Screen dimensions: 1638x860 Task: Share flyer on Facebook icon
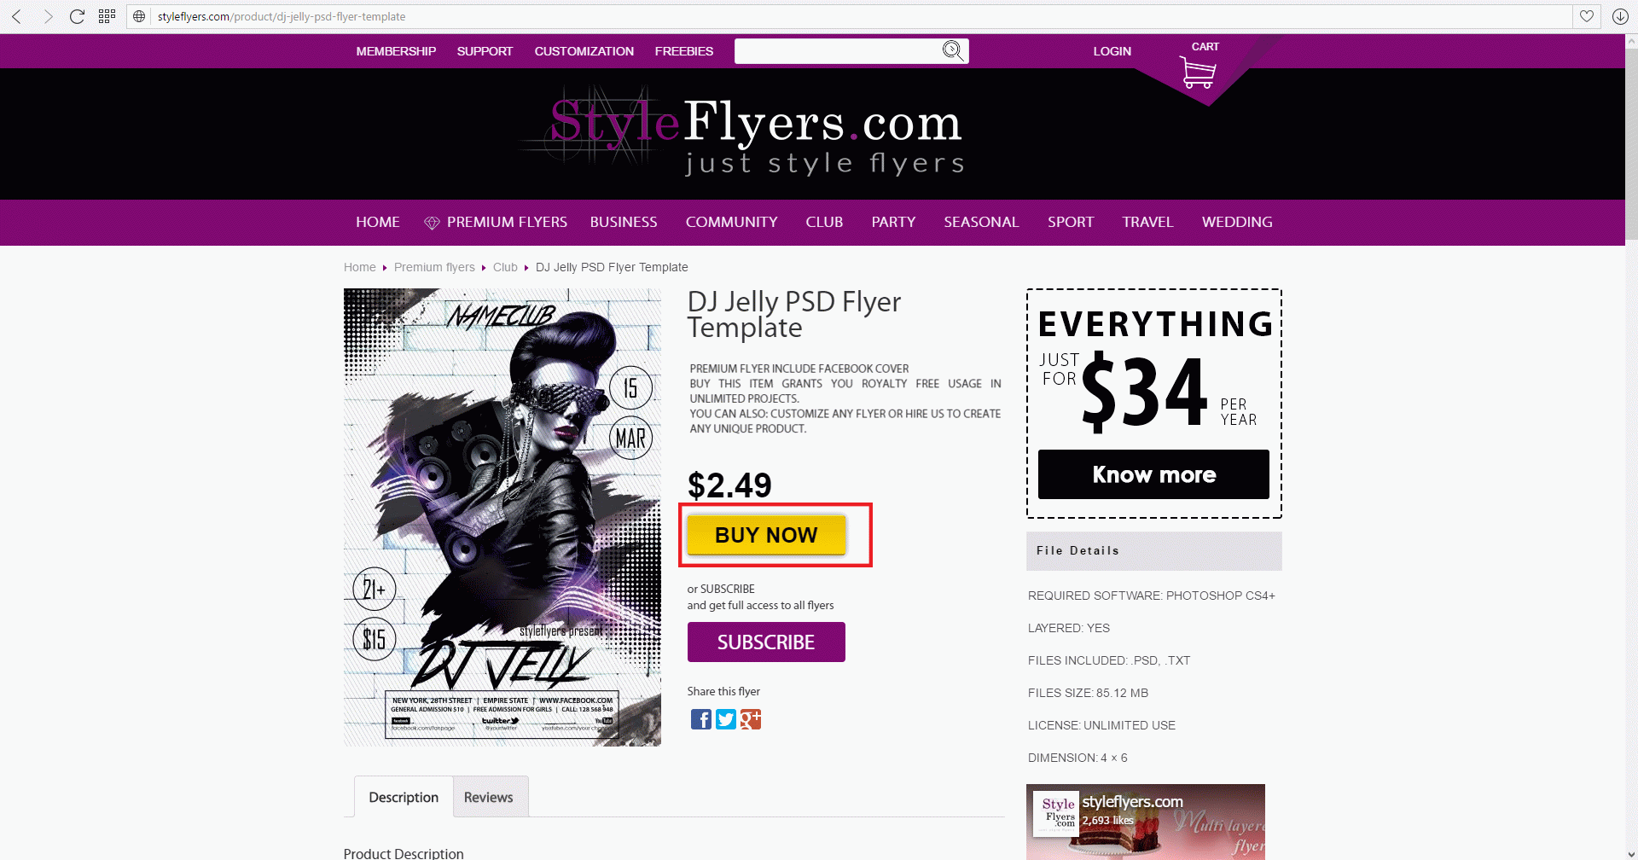click(x=700, y=719)
